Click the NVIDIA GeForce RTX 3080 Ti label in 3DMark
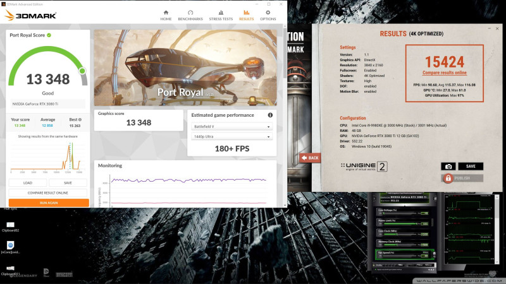The width and height of the screenshot is (506, 284). (x=48, y=104)
